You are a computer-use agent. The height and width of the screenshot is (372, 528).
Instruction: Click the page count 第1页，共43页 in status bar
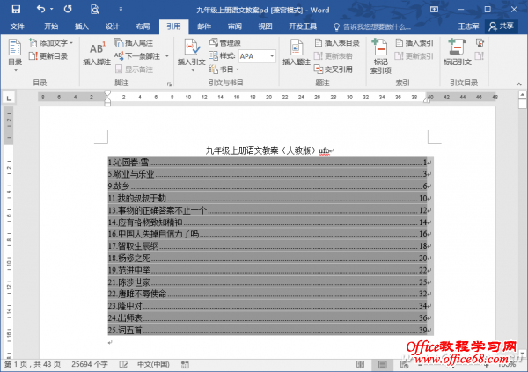[x=33, y=364]
